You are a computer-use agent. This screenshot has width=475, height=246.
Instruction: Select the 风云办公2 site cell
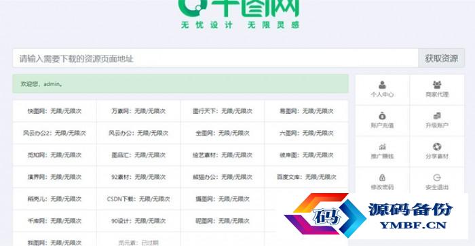pos(54,133)
